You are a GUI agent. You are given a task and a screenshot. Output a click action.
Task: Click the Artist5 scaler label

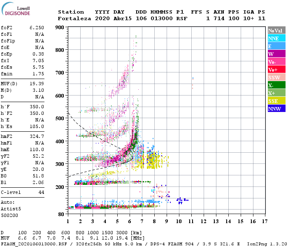click(x=11, y=209)
